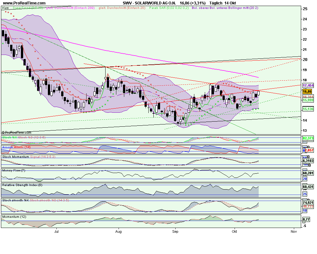Click the 74,921 stoch smooth value

pyautogui.click(x=308, y=203)
